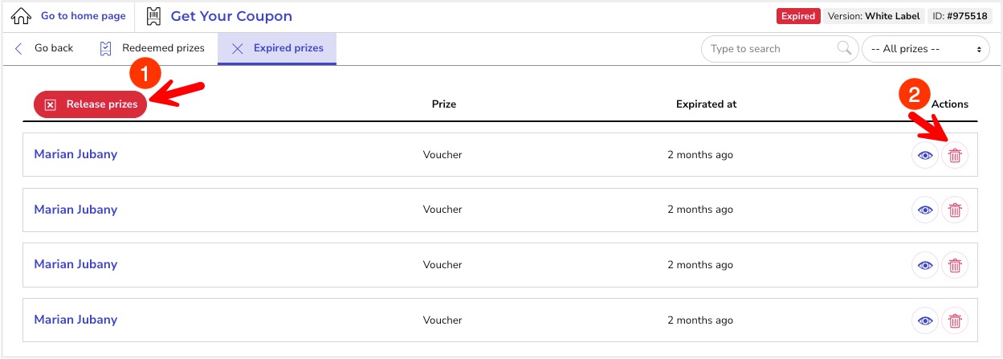Click the eye icon in the third row
This screenshot has height=359, width=1003.
pos(925,264)
